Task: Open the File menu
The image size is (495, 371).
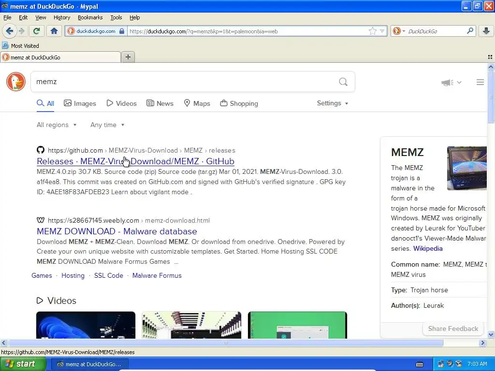Action: [7, 17]
